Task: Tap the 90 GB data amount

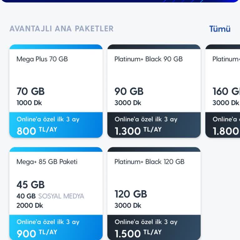Action: pos(129,91)
